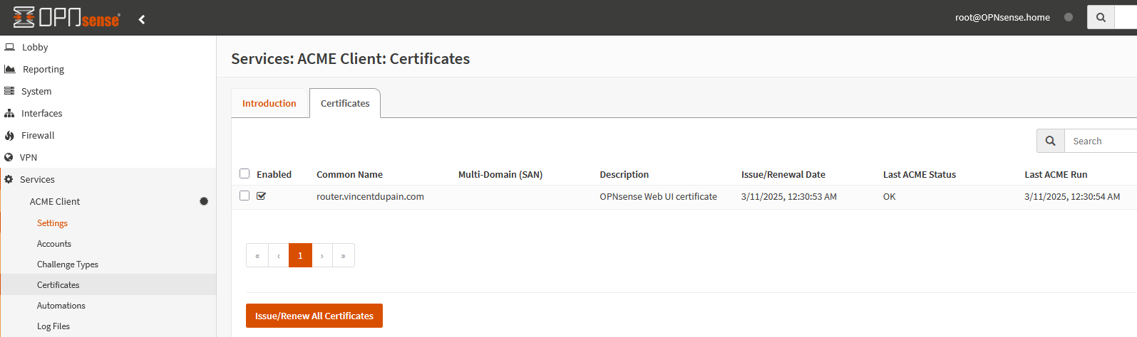The height and width of the screenshot is (337, 1137).
Task: Click the certificates table search icon
Action: [1050, 141]
